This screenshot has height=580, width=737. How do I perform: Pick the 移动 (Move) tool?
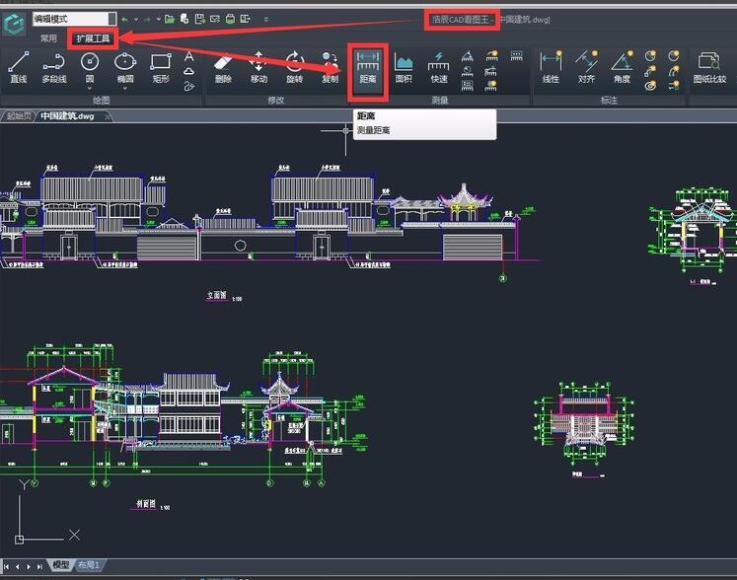tap(258, 66)
